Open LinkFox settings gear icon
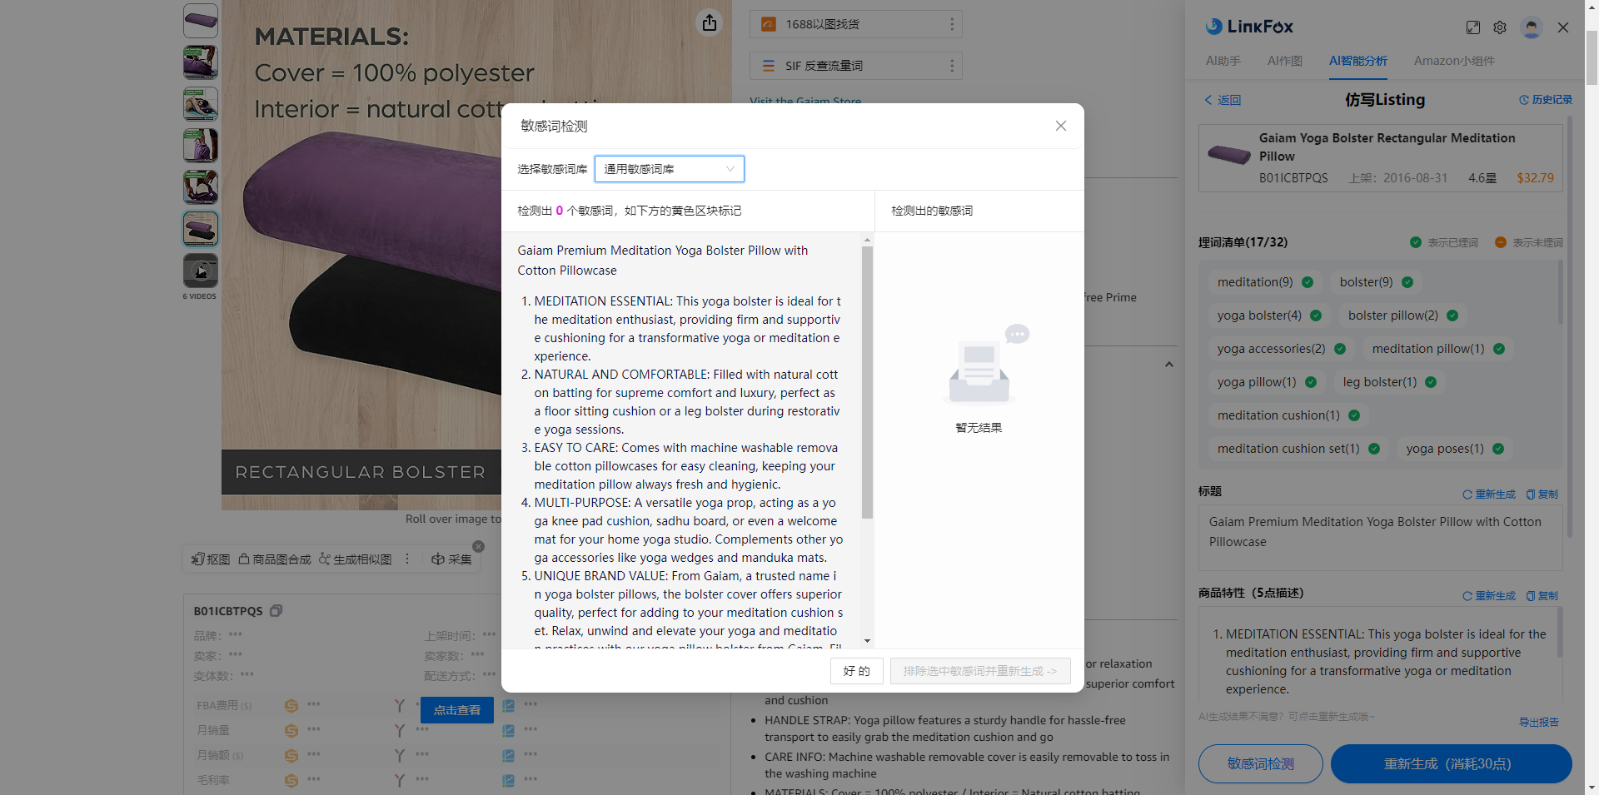The image size is (1599, 795). [x=1500, y=27]
